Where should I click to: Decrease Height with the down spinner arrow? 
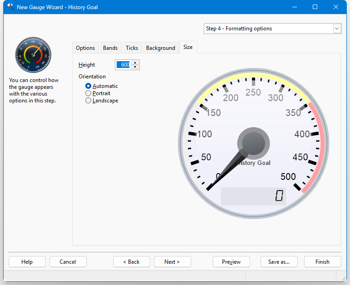click(135, 67)
